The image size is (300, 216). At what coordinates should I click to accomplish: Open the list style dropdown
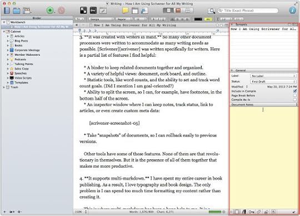239,19
